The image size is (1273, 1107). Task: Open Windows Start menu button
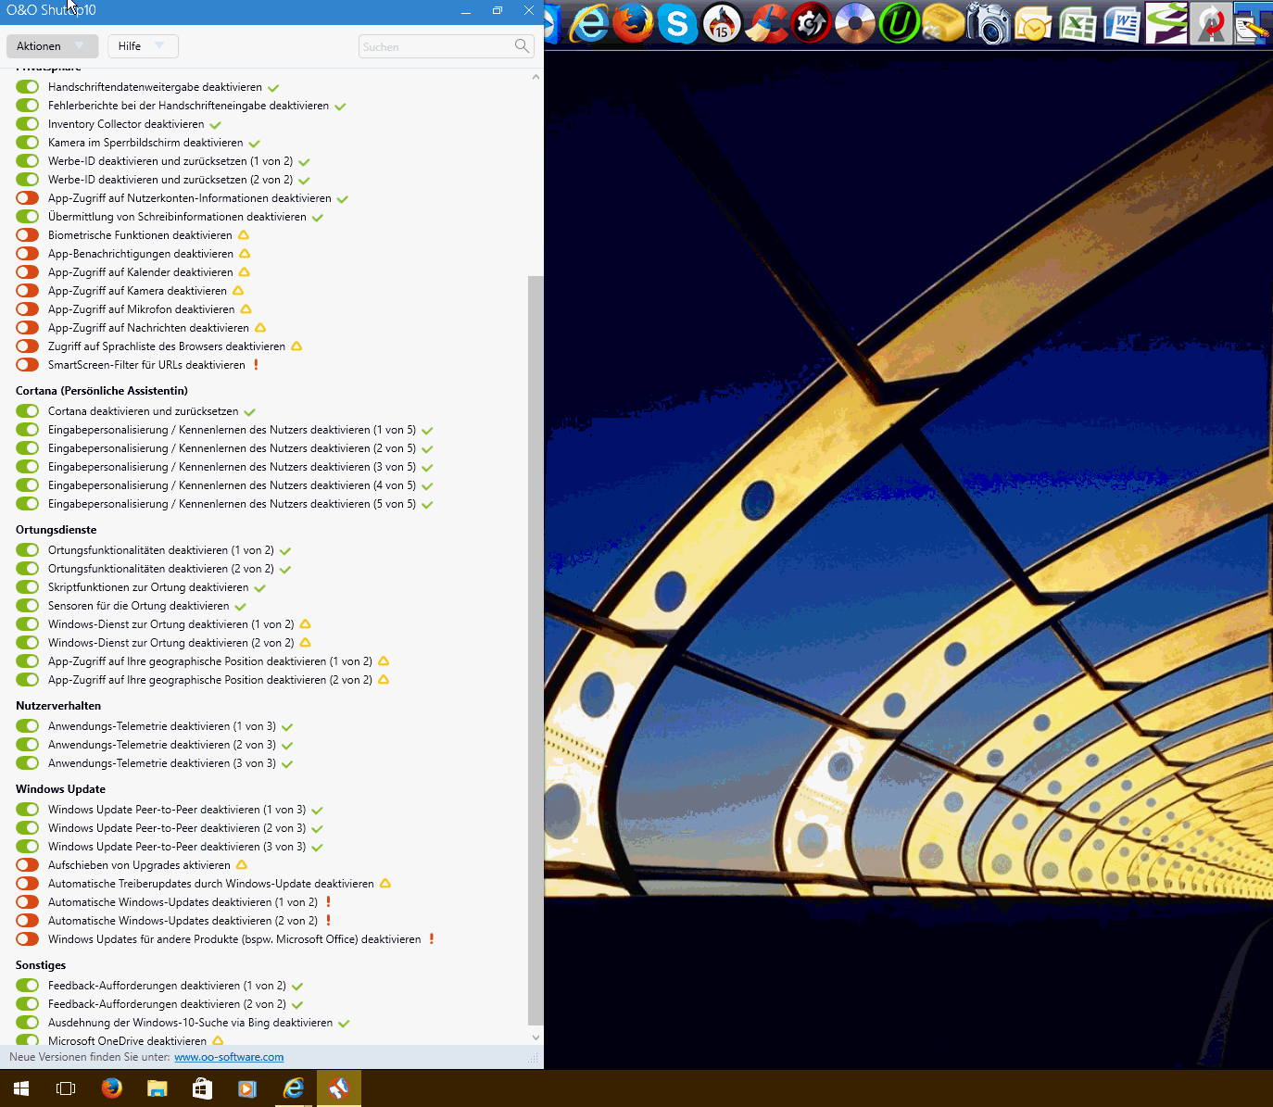click(21, 1088)
